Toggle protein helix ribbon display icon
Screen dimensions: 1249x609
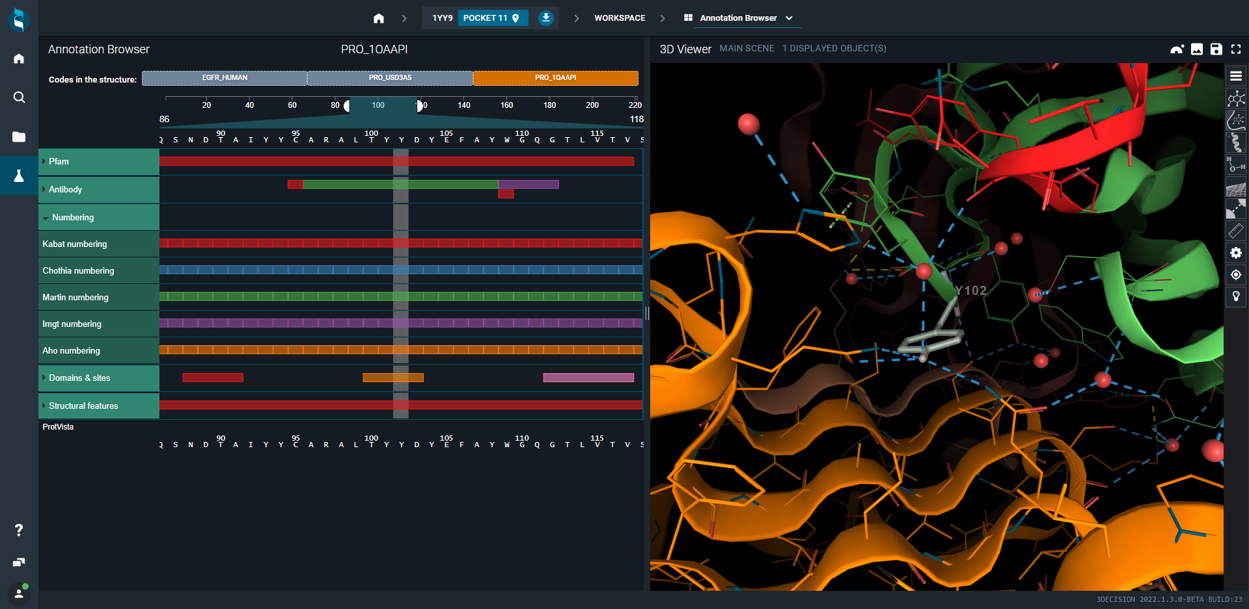click(x=1235, y=143)
